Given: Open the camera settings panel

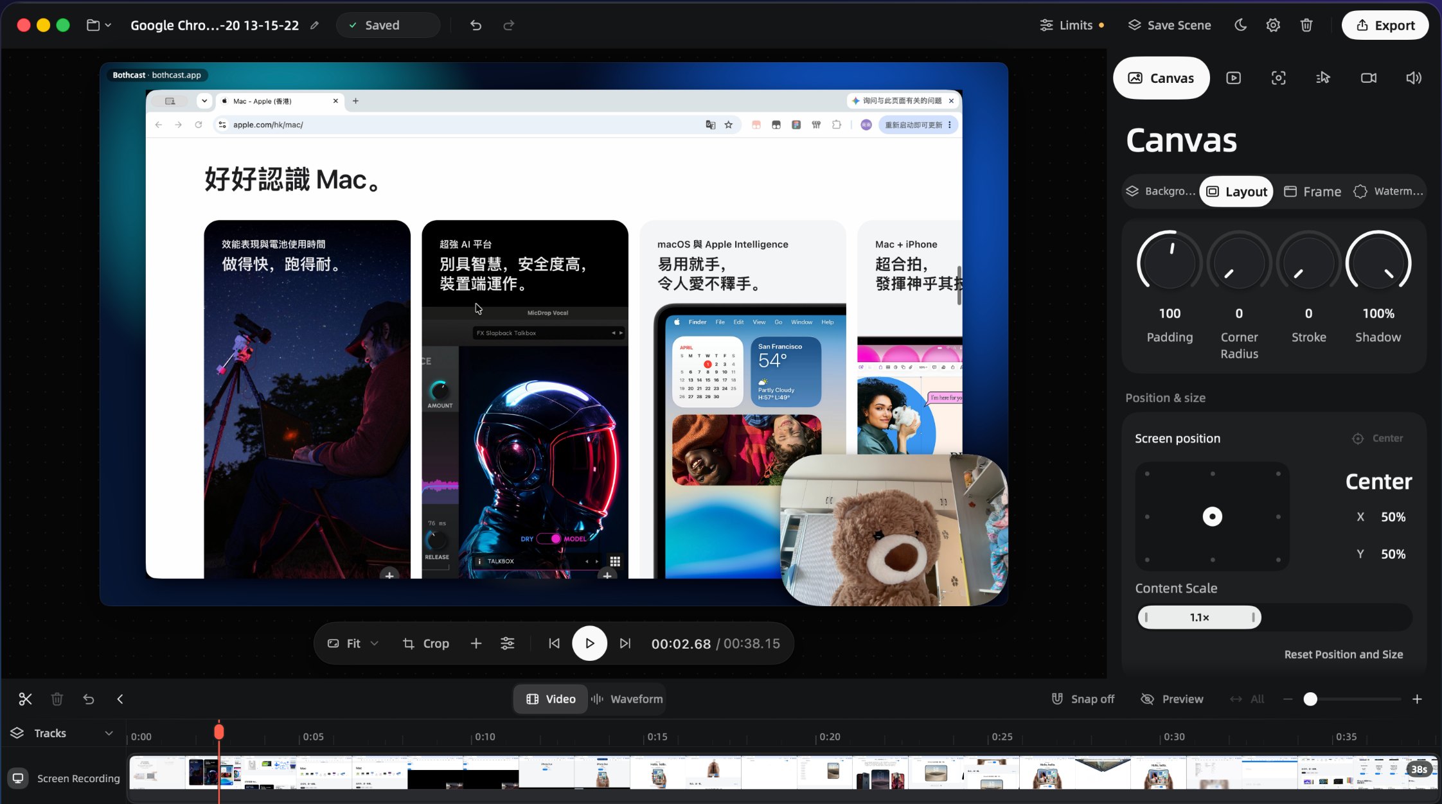Looking at the screenshot, I should coord(1369,78).
